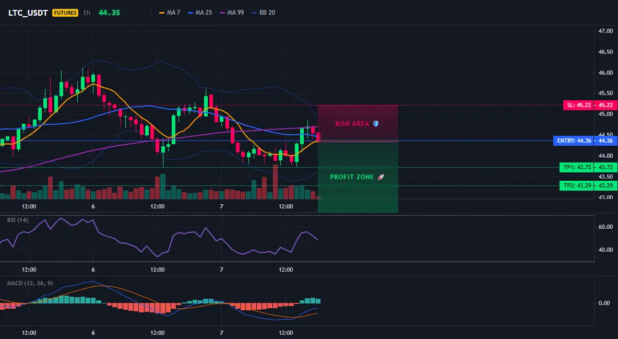Click the current price 44.35
This screenshot has width=618, height=339.
point(109,13)
